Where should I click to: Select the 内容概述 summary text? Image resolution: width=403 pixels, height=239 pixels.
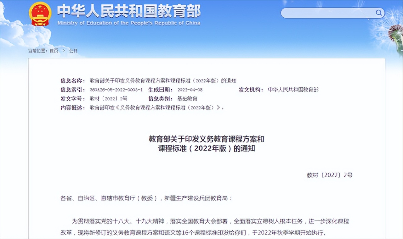[x=157, y=108]
